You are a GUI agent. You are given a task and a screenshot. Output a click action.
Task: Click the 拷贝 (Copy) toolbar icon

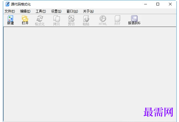(57, 20)
